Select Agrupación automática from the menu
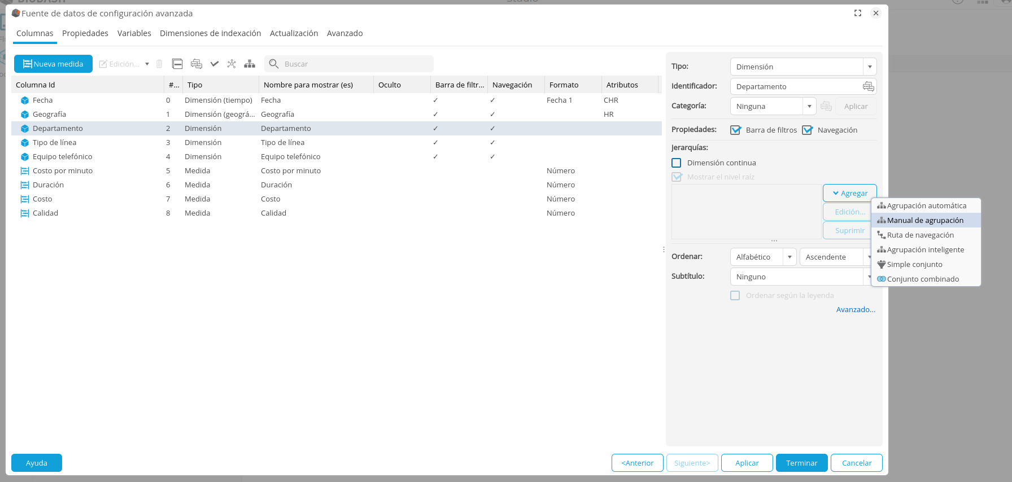 (x=926, y=206)
